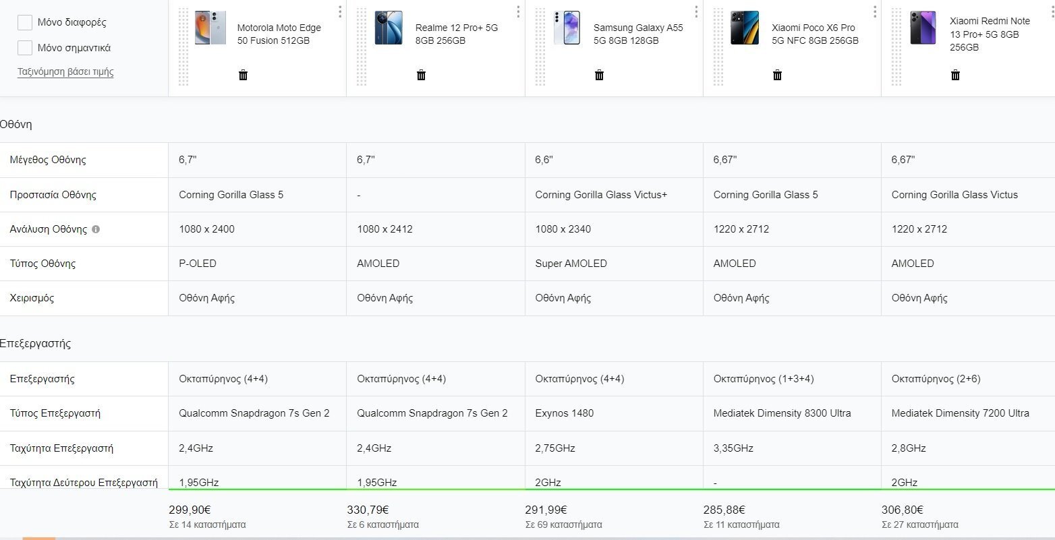
Task: Click Samsung Galaxy A55 phone thumbnail
Action: click(567, 28)
